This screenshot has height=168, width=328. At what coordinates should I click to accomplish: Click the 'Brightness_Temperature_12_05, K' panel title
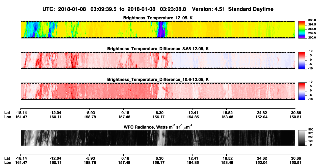158,18
